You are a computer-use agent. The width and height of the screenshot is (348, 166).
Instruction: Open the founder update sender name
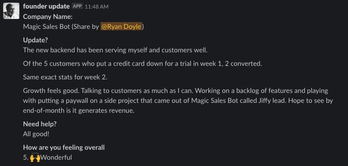coord(46,6)
